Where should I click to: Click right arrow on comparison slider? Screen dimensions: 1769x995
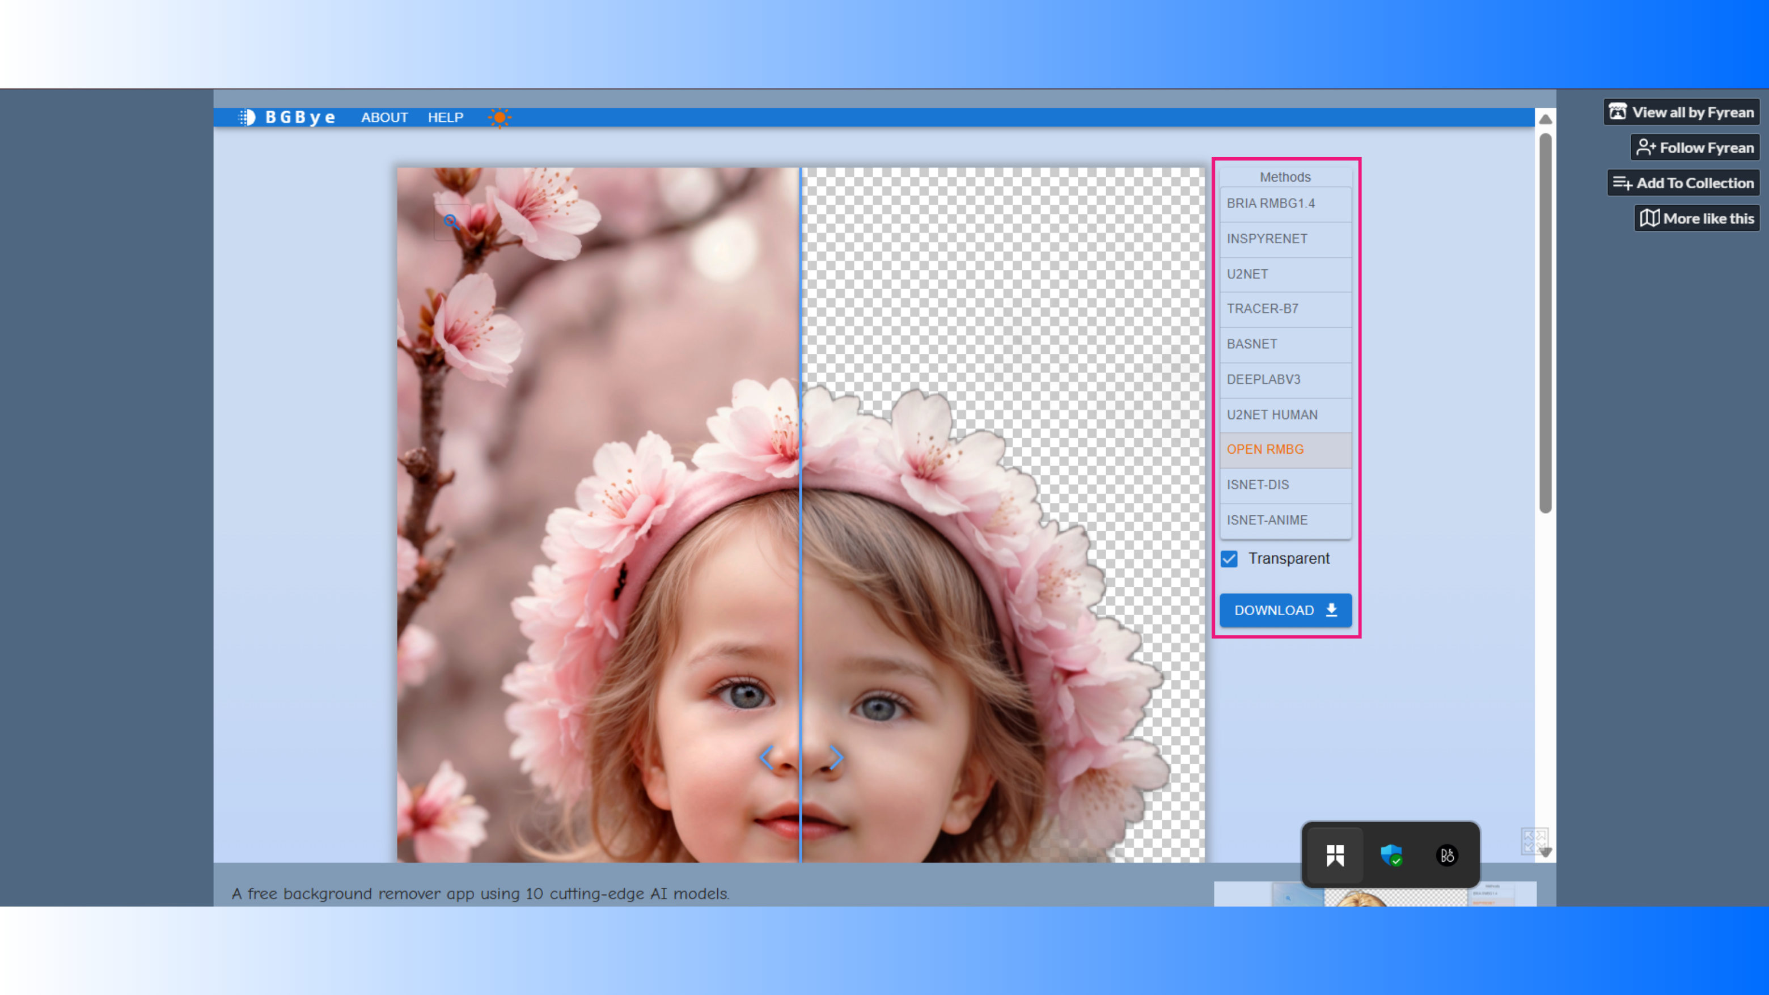[x=836, y=757]
